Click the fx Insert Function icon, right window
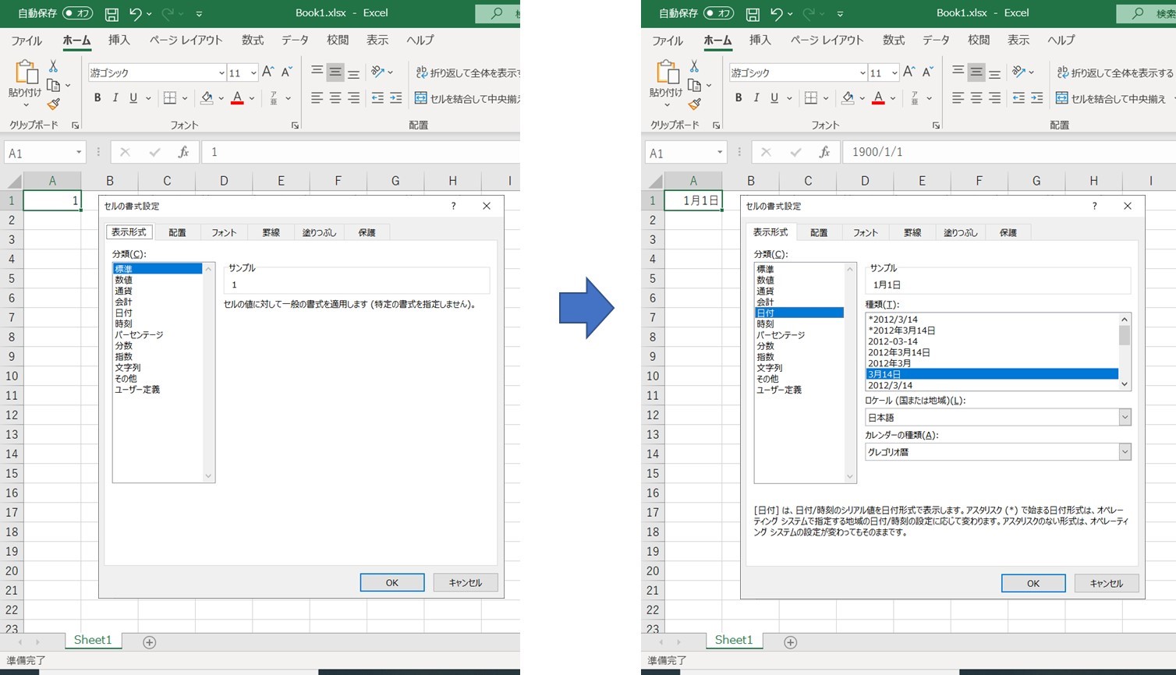The image size is (1176, 675). 824,152
